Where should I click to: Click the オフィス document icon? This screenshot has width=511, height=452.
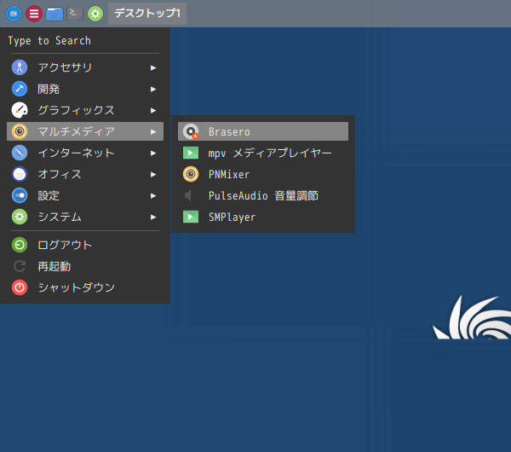[20, 174]
